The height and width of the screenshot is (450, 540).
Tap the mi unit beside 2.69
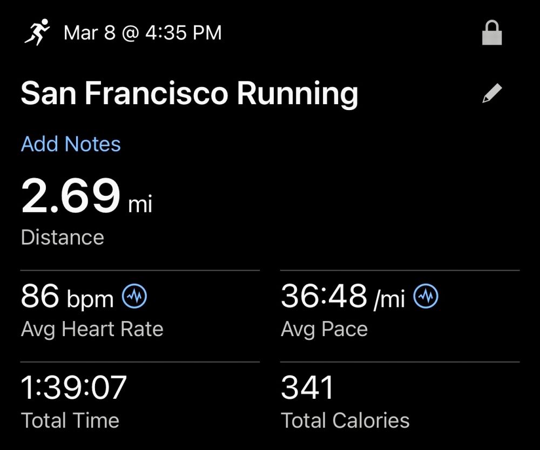point(140,205)
